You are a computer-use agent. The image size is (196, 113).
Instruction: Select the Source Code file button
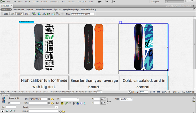(x=6, y=10)
